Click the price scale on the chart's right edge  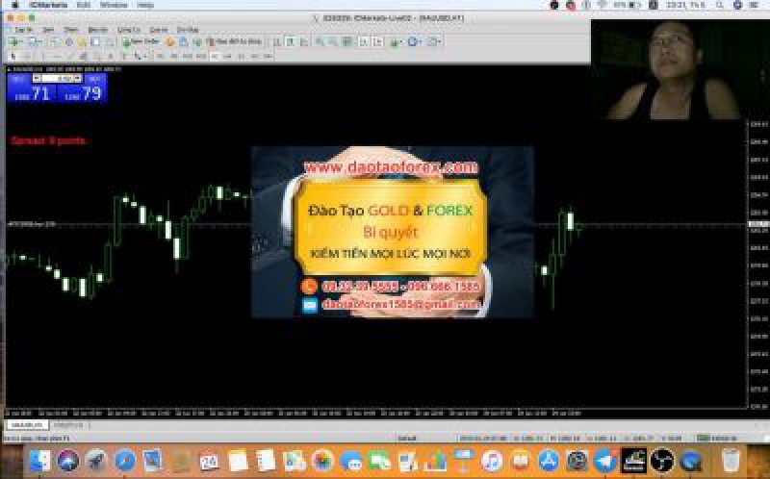(757, 265)
